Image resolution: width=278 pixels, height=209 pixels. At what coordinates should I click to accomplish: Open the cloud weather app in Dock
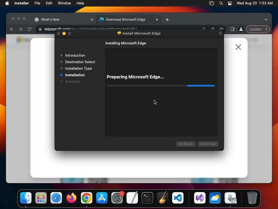215,198
